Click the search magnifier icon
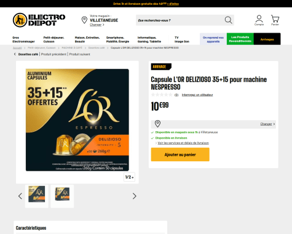Image resolution: width=292 pixels, height=234 pixels. (228, 20)
